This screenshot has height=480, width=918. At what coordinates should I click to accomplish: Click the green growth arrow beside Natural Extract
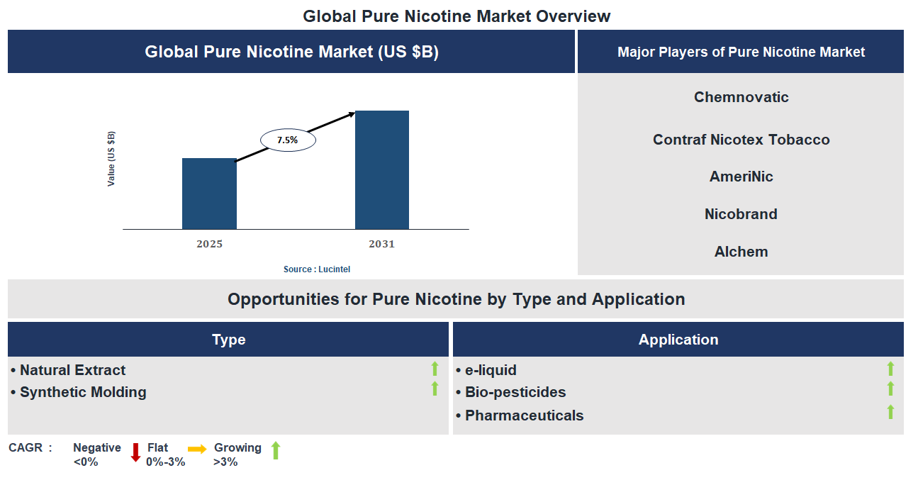pos(435,369)
